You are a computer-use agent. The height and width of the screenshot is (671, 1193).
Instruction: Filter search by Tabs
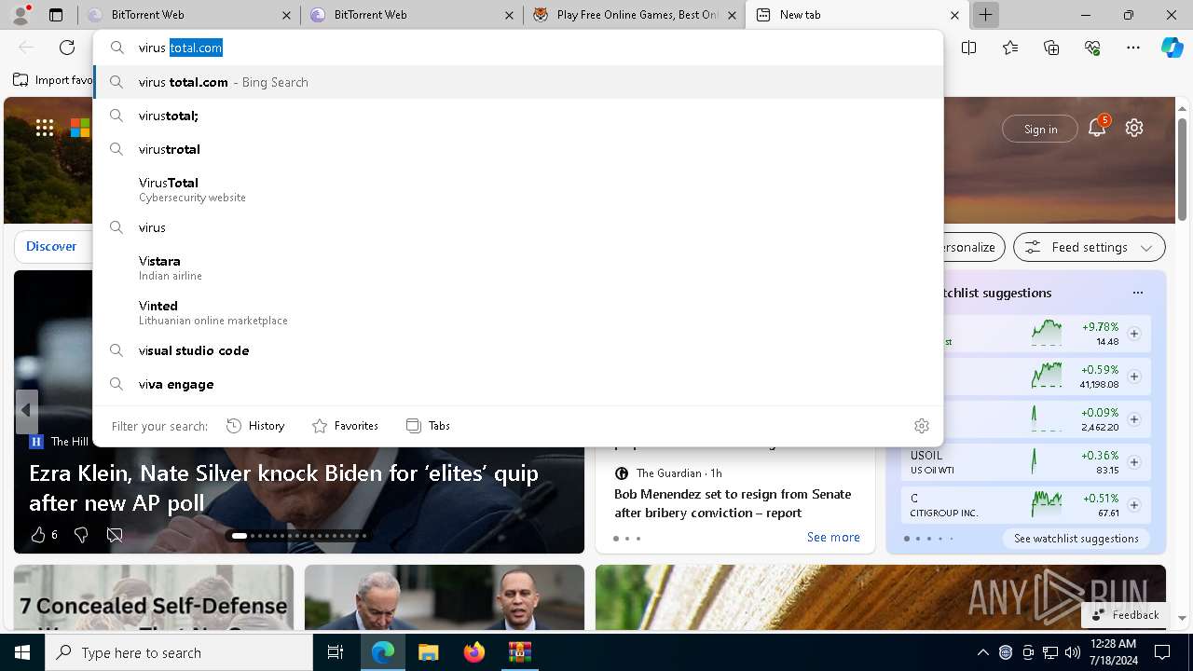coord(428,426)
